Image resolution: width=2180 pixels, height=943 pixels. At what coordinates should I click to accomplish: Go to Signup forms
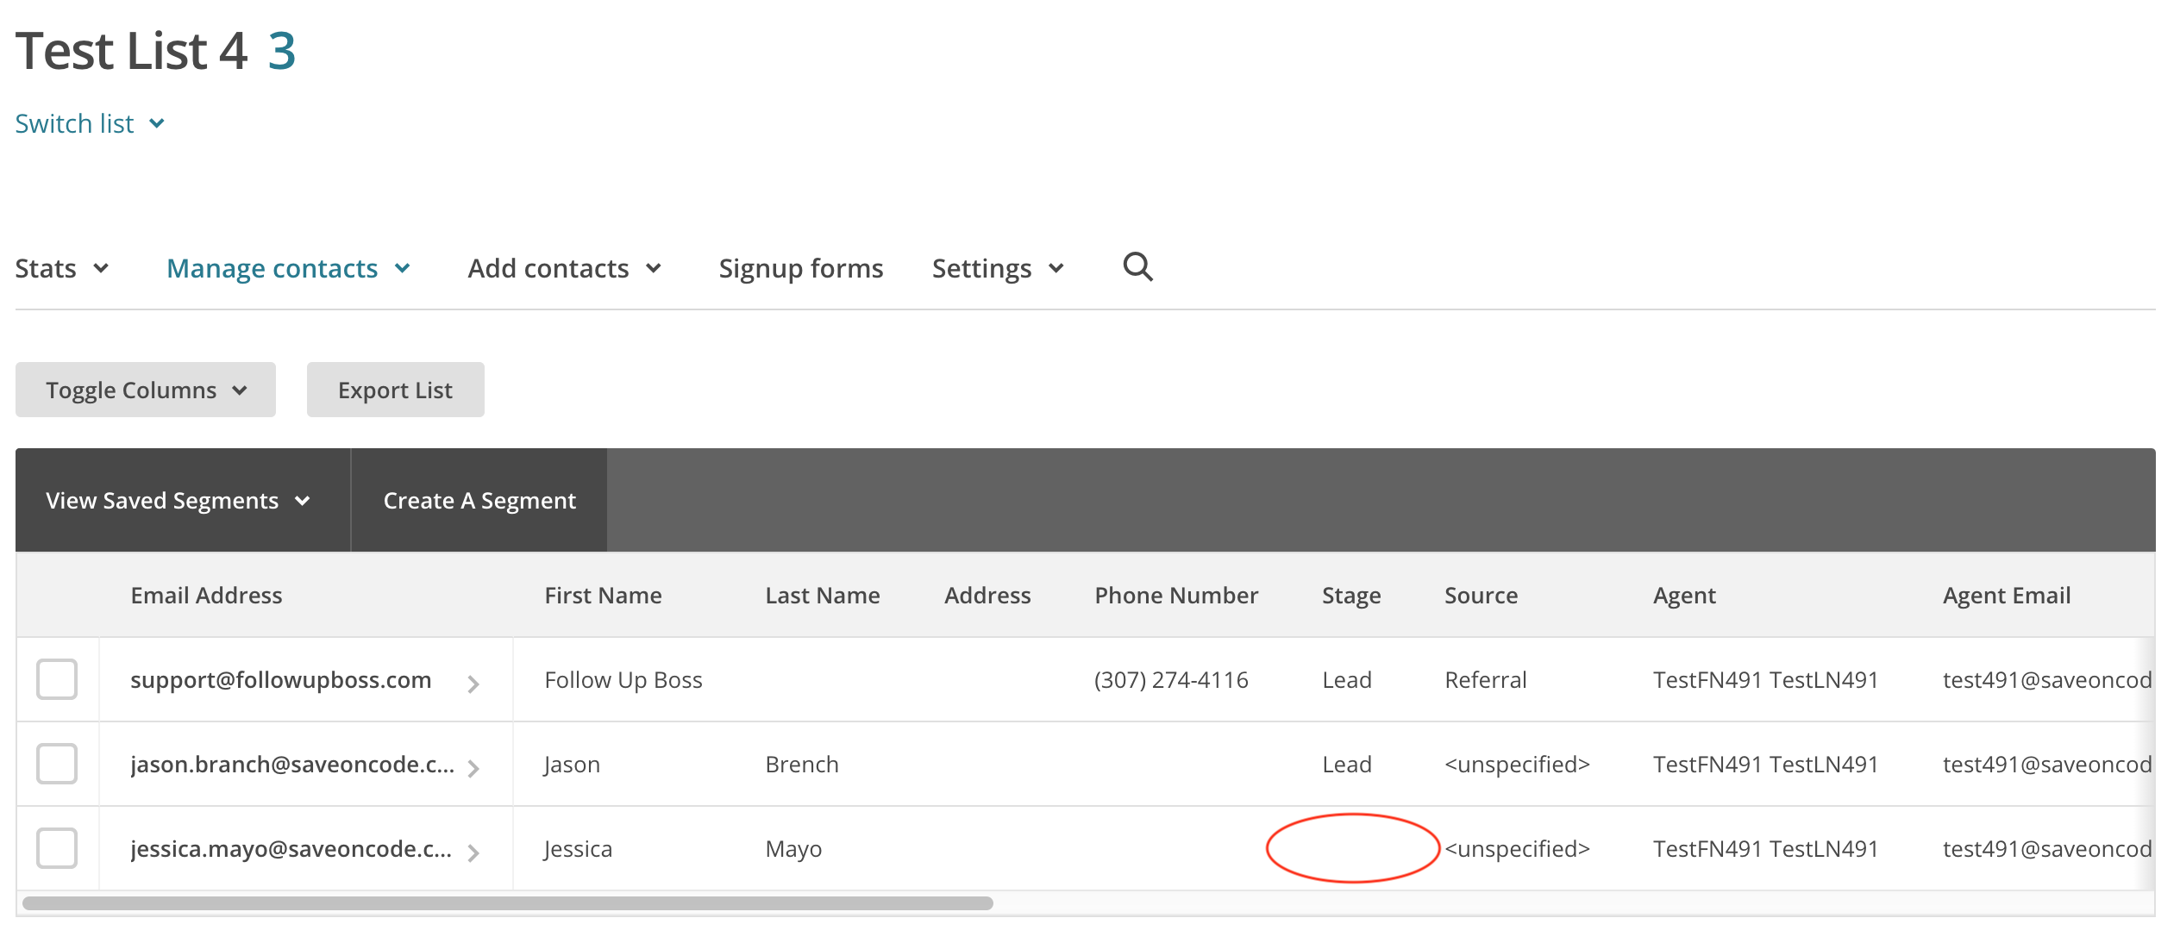pyautogui.click(x=800, y=269)
